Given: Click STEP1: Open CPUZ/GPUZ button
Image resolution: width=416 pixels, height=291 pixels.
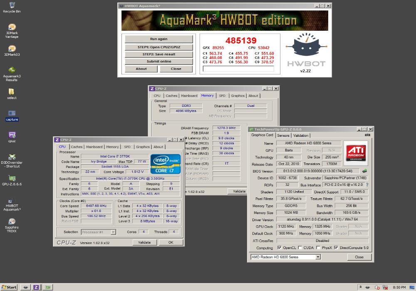Looking at the screenshot, I should click(158, 47).
